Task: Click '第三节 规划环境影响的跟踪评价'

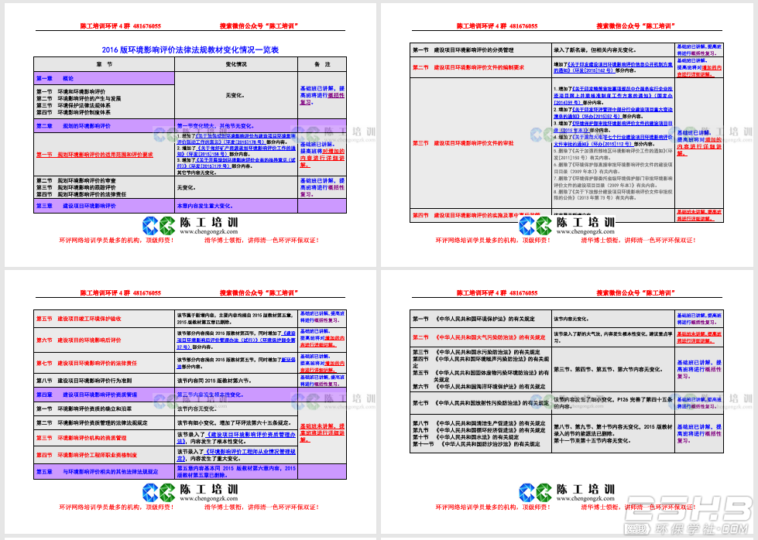Action: [x=77, y=187]
